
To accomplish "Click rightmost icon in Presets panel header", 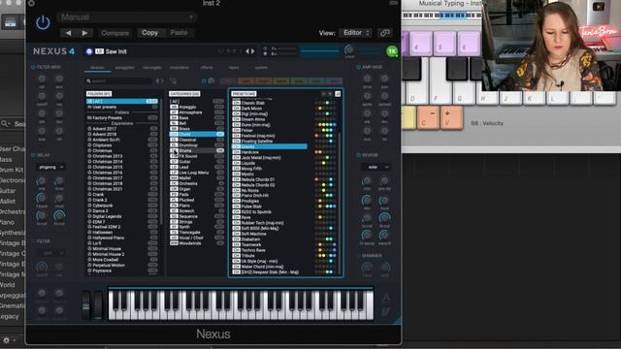I will [x=338, y=94].
